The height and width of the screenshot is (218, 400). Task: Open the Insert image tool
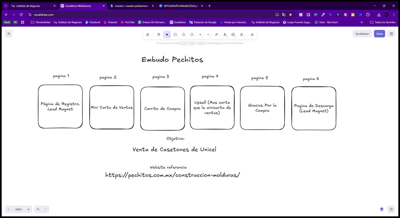click(233, 34)
